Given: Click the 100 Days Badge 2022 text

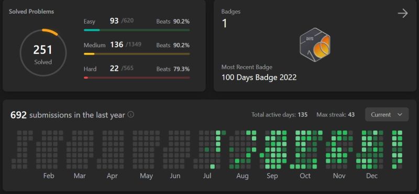Looking at the screenshot, I should point(259,78).
